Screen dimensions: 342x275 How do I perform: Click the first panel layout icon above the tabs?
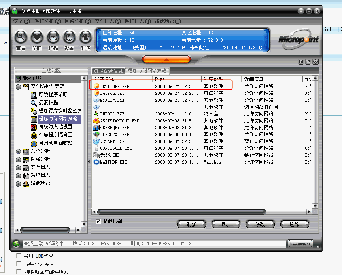[301, 62]
